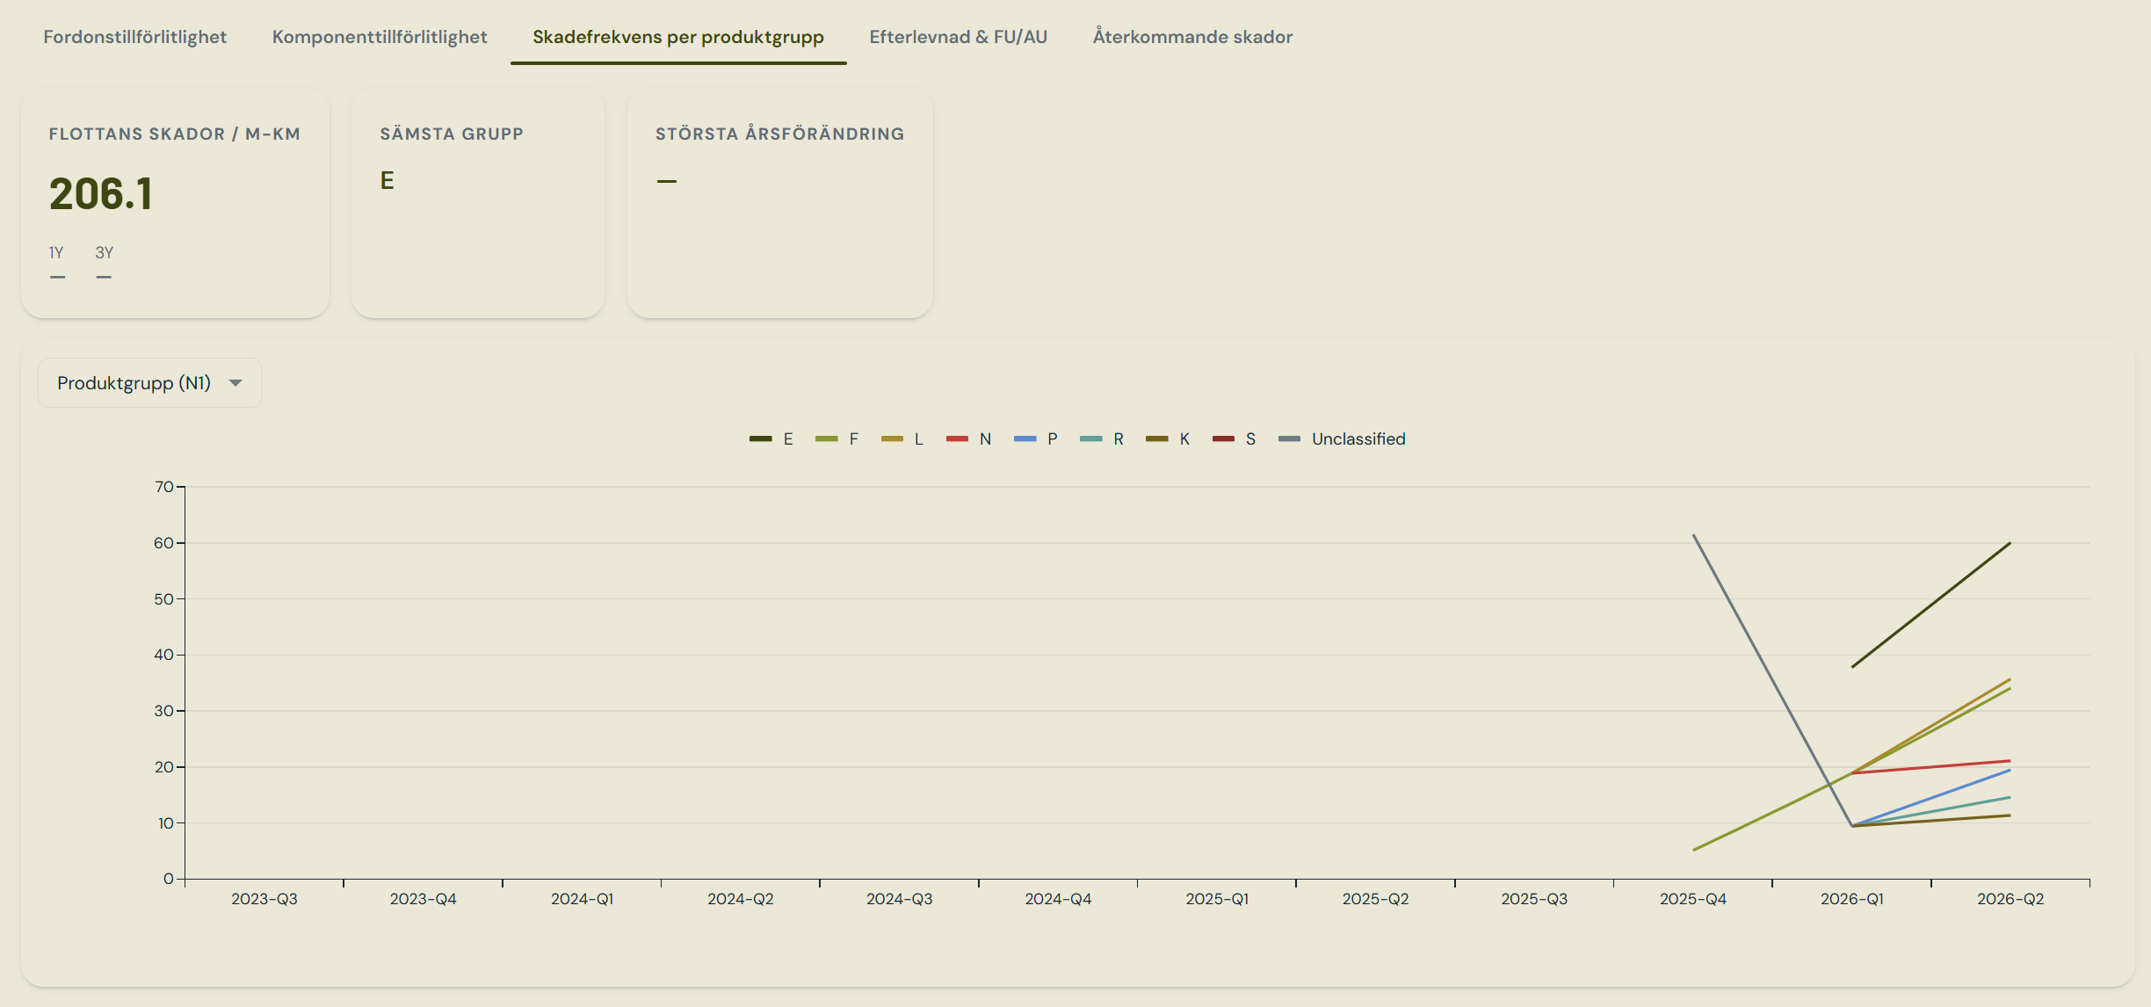Toggle series E in the chart legend
Screen dimensions: 2151x1007
point(771,439)
